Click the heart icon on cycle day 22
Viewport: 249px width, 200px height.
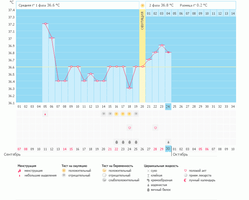coord(155,128)
